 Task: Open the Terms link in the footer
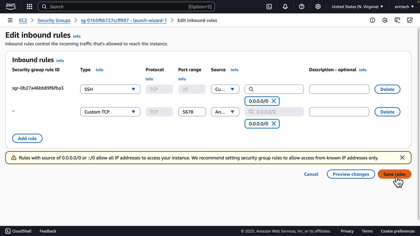[367, 231]
